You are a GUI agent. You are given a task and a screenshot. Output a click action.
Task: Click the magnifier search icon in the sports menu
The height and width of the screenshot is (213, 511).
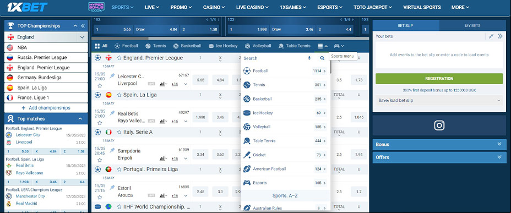(322, 58)
